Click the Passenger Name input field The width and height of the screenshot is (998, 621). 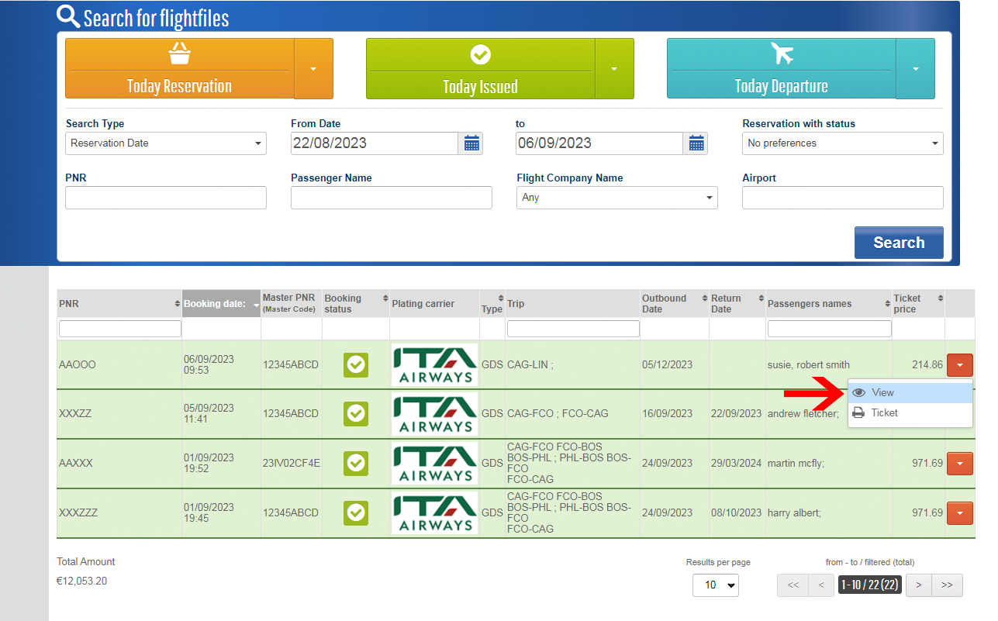pyautogui.click(x=391, y=198)
